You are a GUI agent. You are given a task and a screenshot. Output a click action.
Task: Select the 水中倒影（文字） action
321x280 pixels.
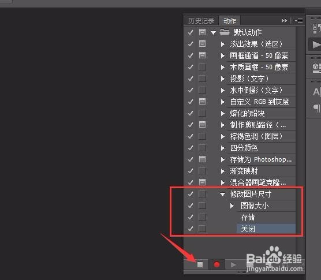coord(256,90)
